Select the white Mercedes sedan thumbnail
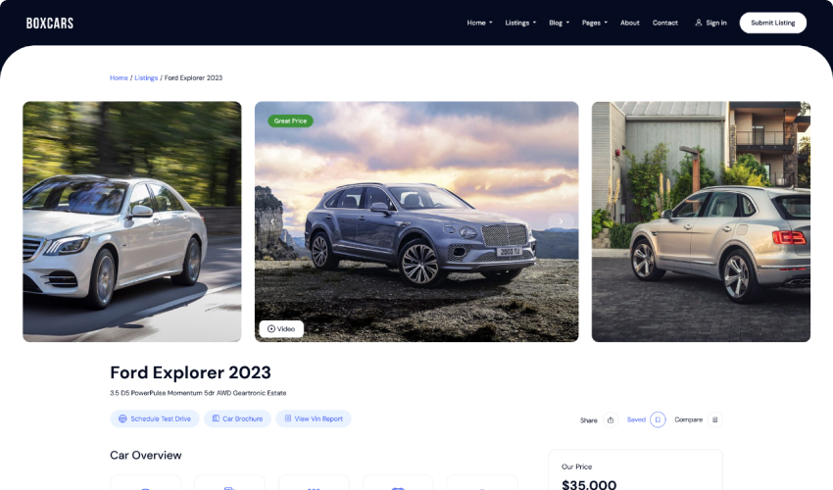833x490 pixels. tap(131, 221)
